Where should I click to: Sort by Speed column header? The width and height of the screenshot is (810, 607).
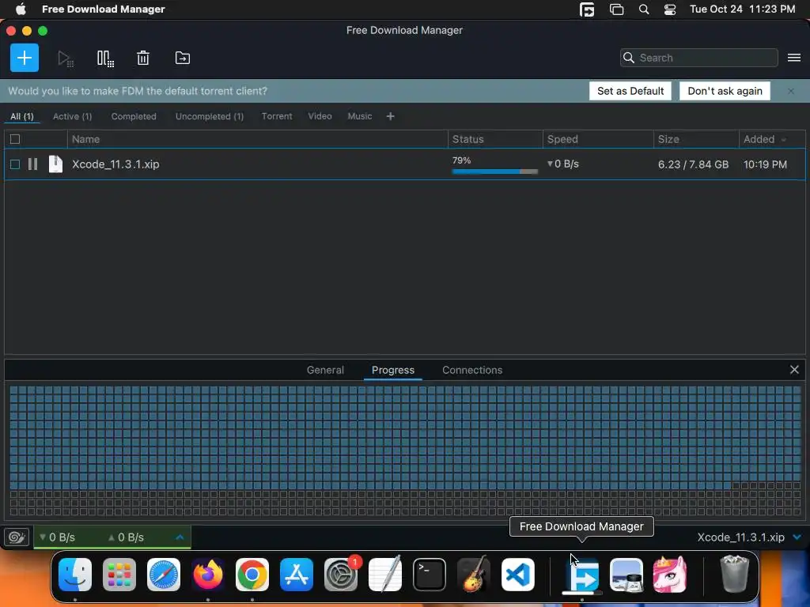point(598,139)
